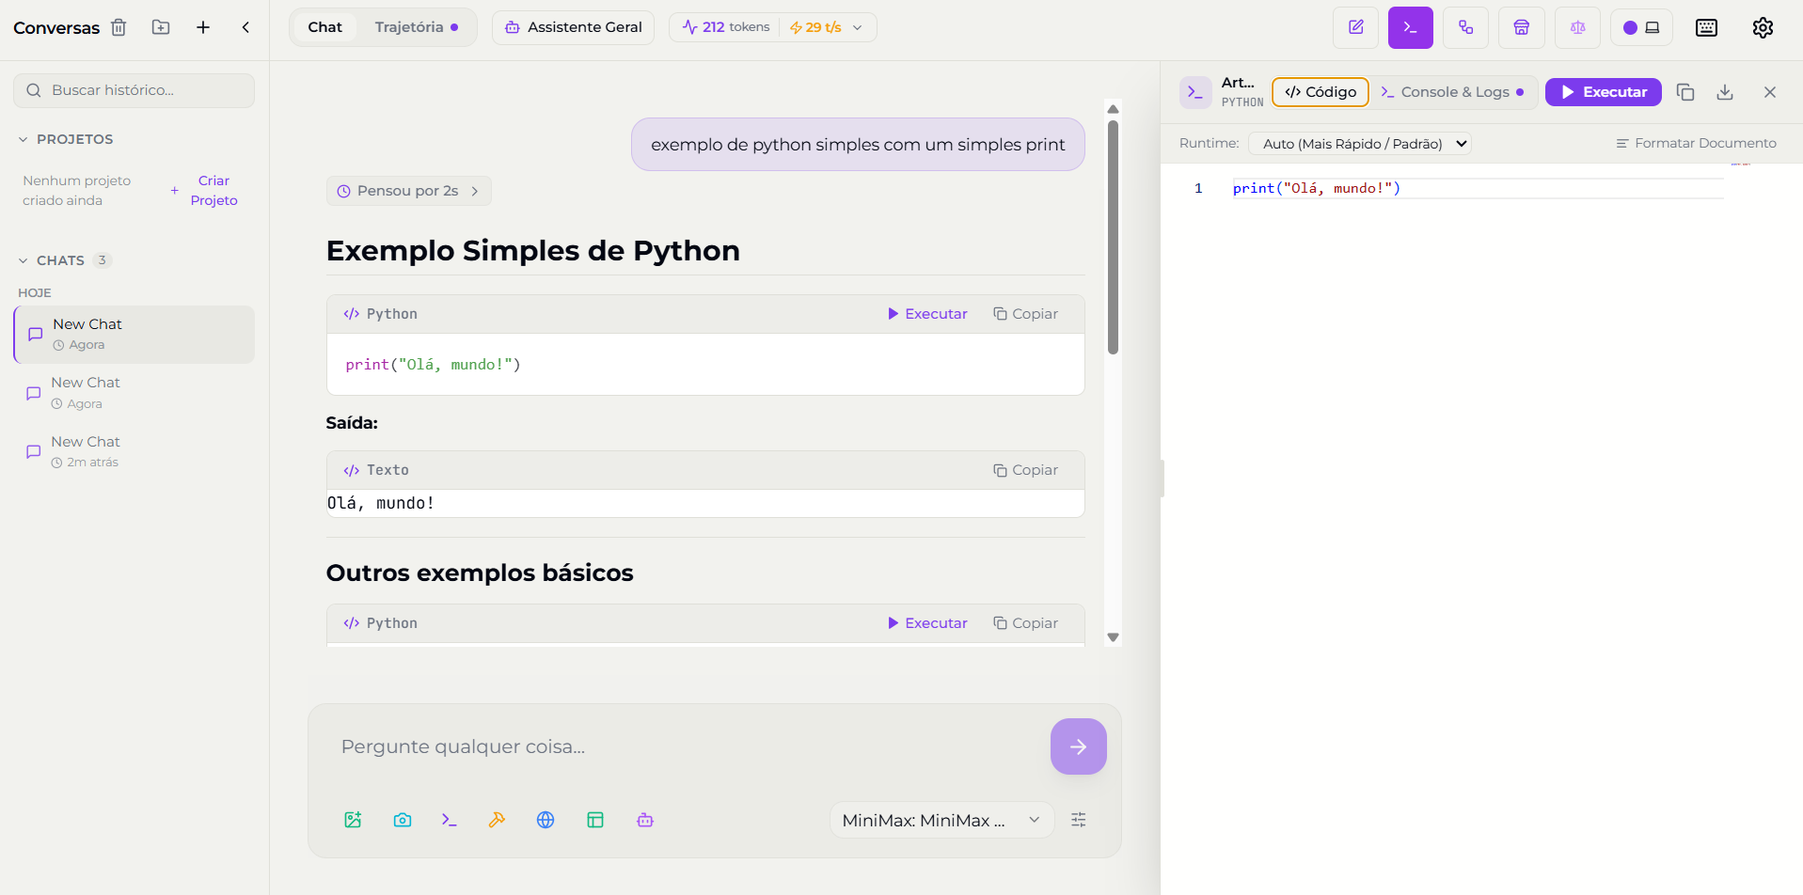Click the purple robot icon below message box
Viewport: 1803px width, 895px height.
[x=645, y=820]
